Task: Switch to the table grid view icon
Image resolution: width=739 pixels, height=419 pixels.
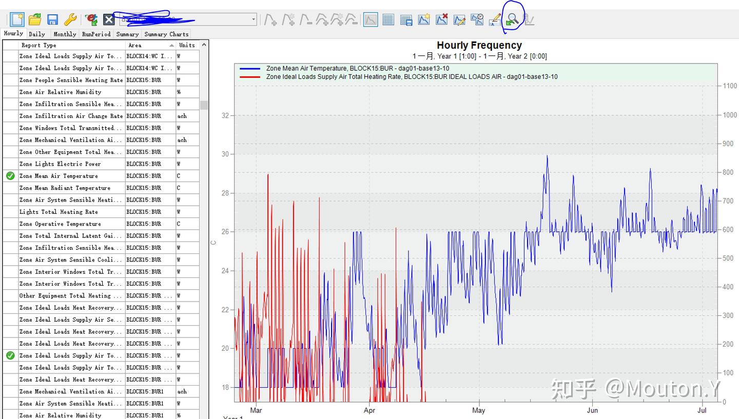Action: [388, 19]
